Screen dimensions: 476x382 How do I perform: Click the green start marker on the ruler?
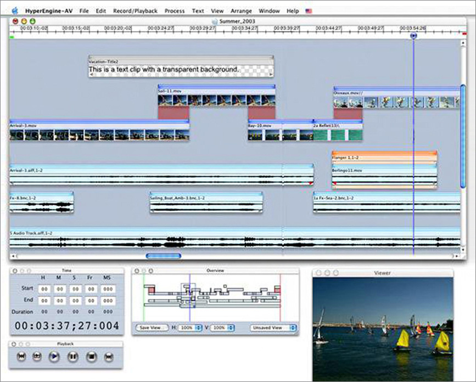(x=12, y=37)
